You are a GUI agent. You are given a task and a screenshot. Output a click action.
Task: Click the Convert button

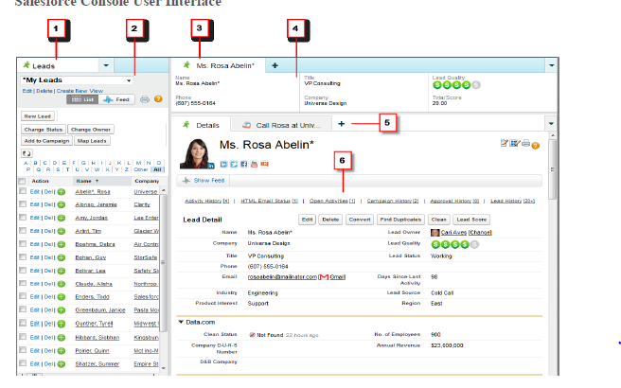coord(360,220)
